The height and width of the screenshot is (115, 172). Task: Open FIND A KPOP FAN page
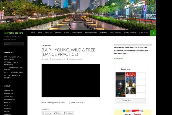(x=116, y=33)
